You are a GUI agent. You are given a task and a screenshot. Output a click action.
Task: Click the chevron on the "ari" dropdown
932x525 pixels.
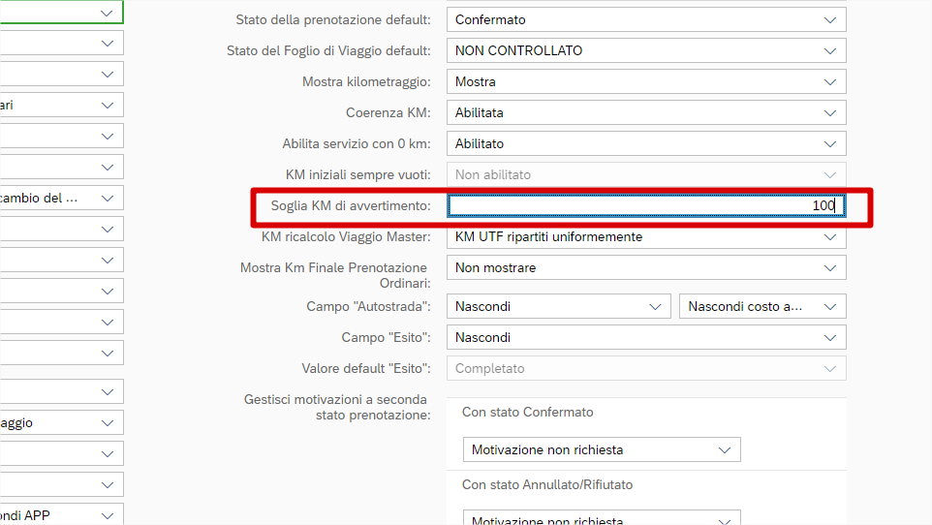[107, 105]
